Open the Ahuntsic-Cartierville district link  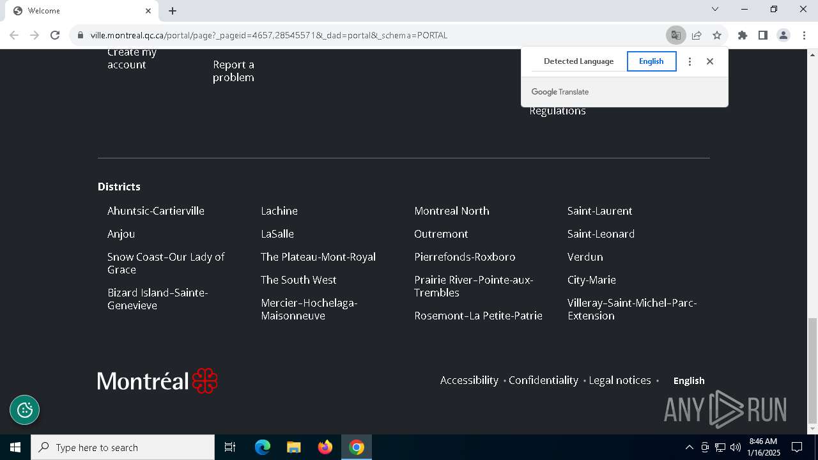click(x=156, y=211)
